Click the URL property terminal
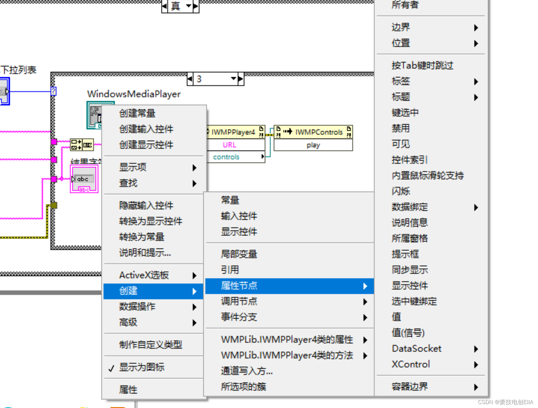The height and width of the screenshot is (408, 538). (x=229, y=145)
